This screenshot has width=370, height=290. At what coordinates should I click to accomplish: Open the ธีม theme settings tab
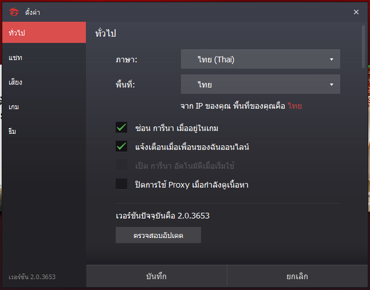[44, 131]
